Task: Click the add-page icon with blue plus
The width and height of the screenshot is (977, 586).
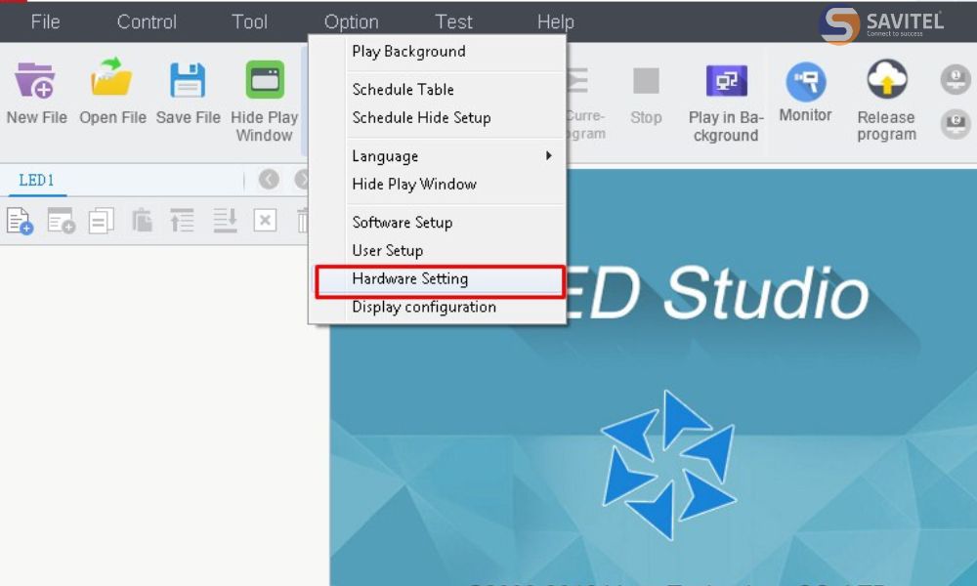Action: 20,221
